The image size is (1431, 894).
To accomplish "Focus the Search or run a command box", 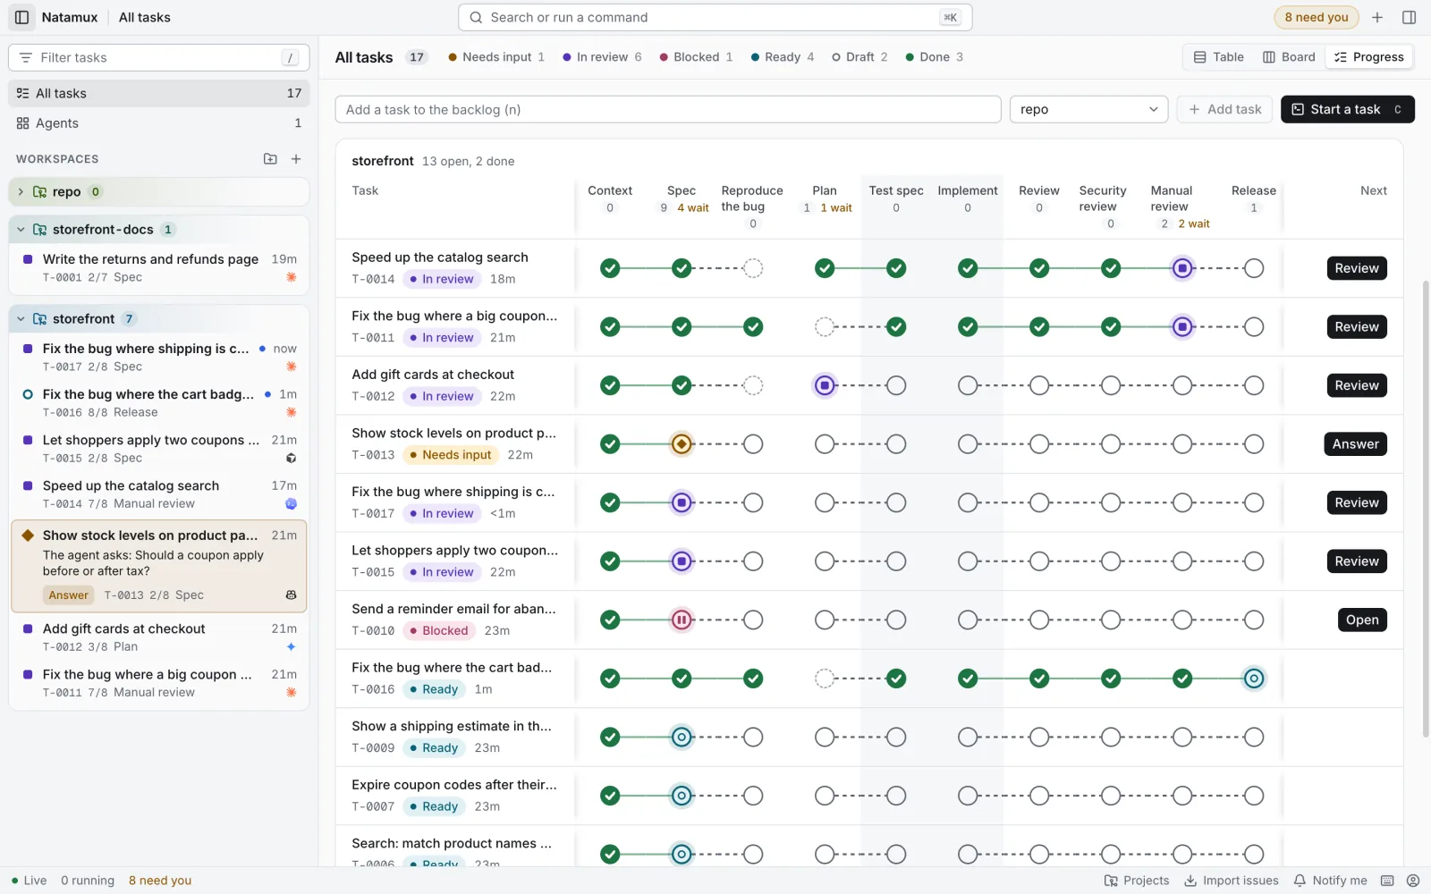I will (715, 17).
